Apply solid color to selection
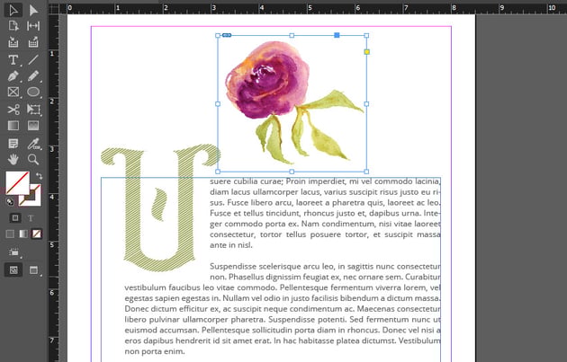Image resolution: width=567 pixels, height=362 pixels. coord(10,234)
